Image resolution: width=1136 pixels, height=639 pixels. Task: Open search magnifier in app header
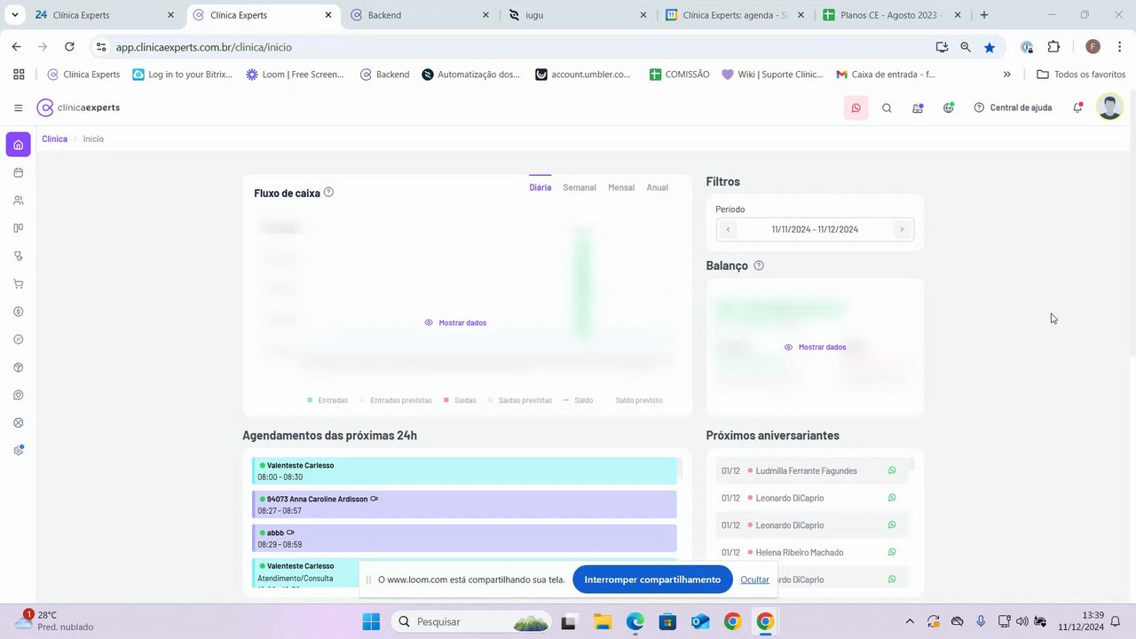click(x=887, y=107)
